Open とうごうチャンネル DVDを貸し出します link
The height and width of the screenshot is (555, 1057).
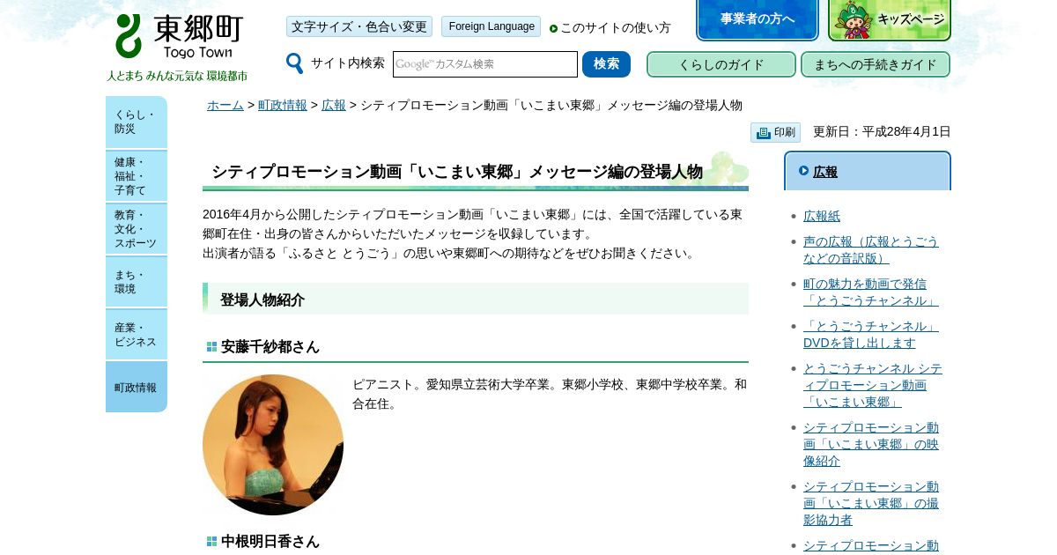tap(871, 334)
